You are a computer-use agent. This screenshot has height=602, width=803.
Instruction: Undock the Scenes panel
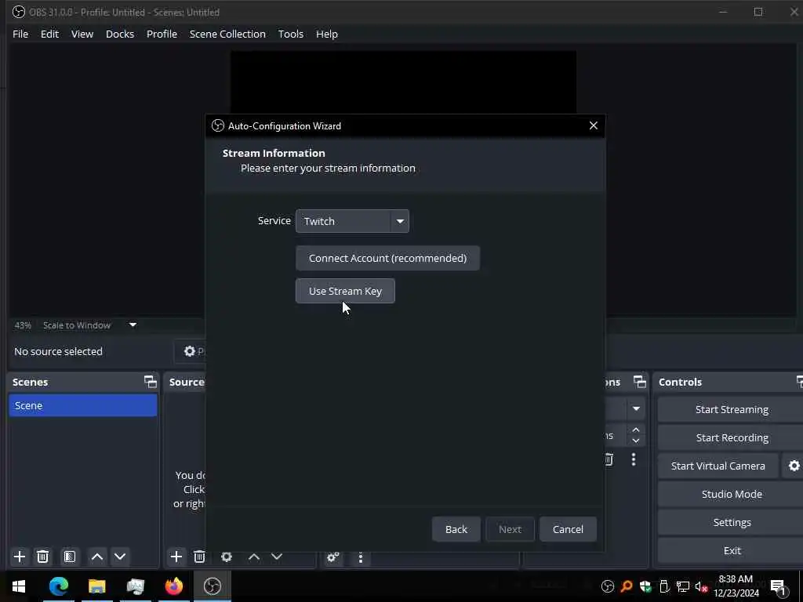150,382
